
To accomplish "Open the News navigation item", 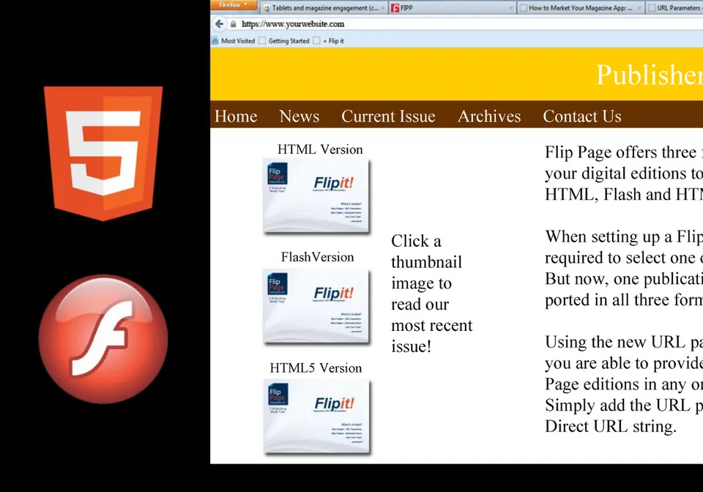I will (299, 116).
